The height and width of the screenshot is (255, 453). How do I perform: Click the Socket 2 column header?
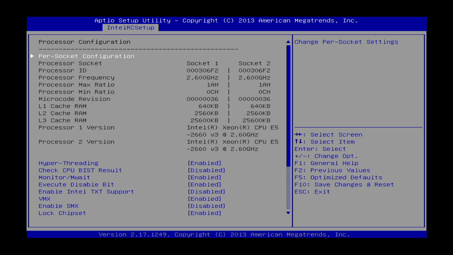254,63
